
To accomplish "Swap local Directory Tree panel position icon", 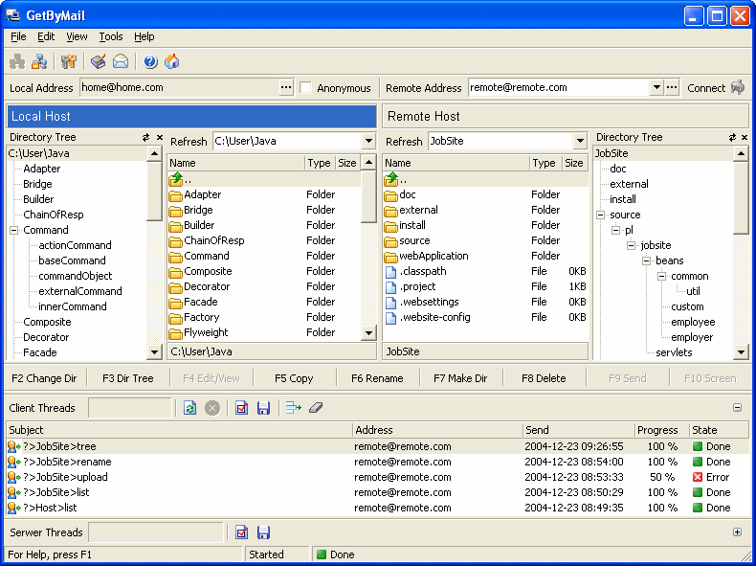I will [146, 138].
